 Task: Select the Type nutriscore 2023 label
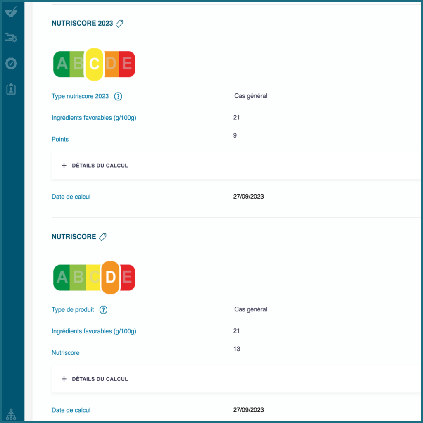click(80, 96)
